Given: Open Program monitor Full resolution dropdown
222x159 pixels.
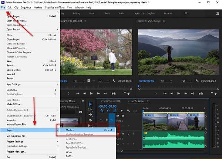Looking at the screenshot, I should click(187, 81).
